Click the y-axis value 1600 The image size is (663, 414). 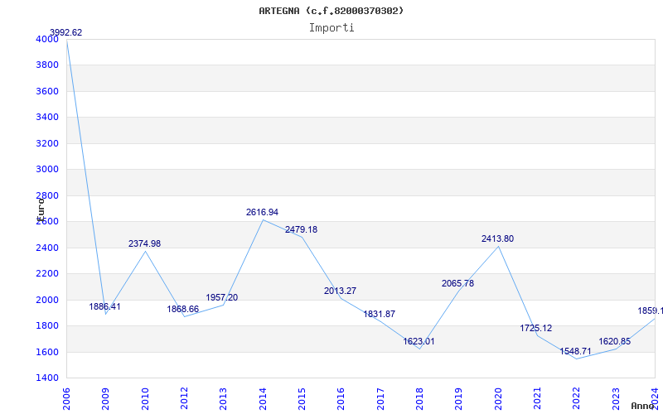pyautogui.click(x=47, y=353)
